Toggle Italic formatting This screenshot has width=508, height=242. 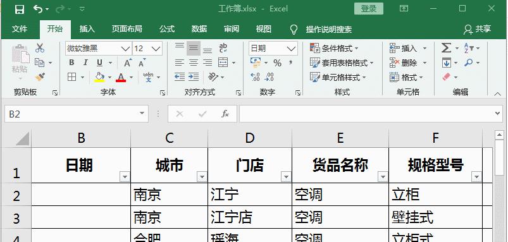click(x=85, y=63)
